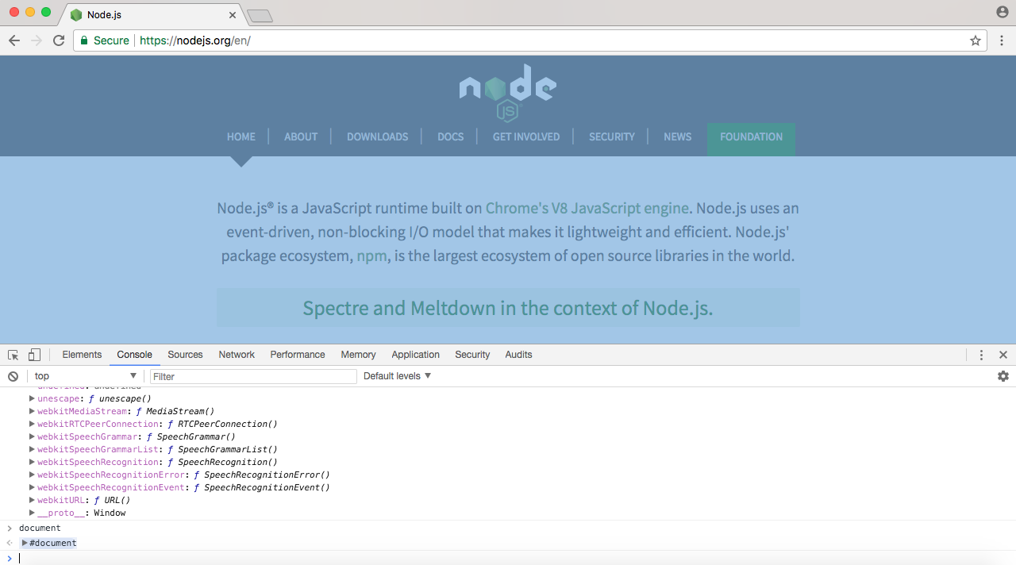Open console settings gear icon
The width and height of the screenshot is (1016, 565).
coord(1003,376)
